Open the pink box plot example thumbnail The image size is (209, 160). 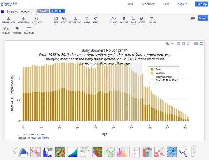[x=35, y=152]
